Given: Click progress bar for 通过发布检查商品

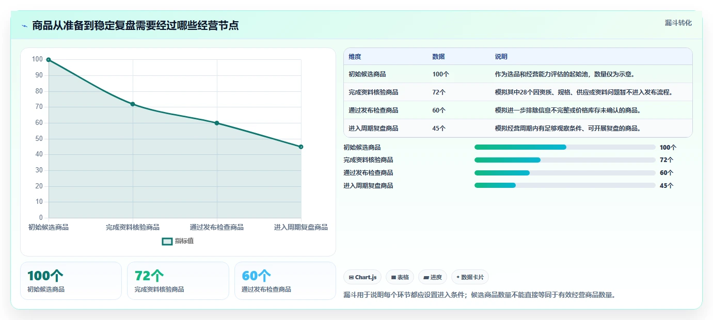Looking at the screenshot, I should pyautogui.click(x=565, y=173).
